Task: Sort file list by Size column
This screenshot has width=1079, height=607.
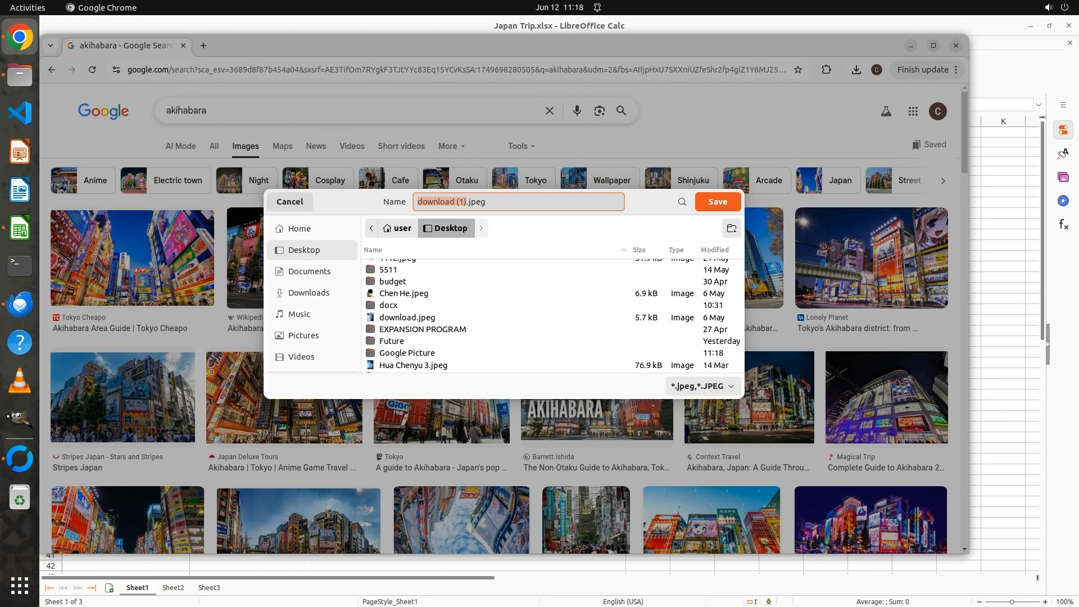Action: (x=638, y=250)
